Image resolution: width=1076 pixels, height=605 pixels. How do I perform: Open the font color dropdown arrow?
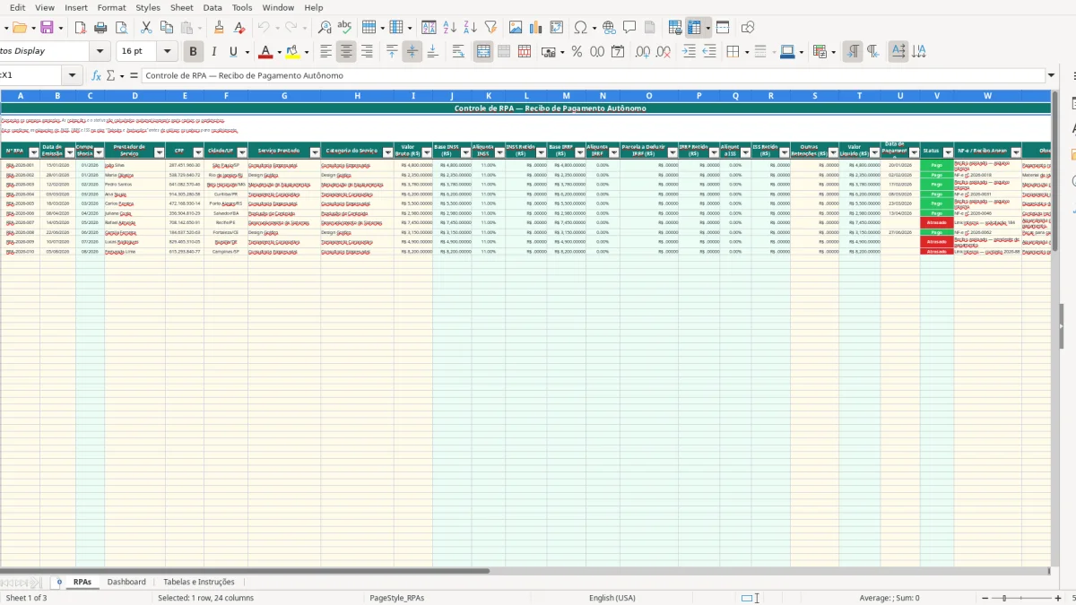279,52
